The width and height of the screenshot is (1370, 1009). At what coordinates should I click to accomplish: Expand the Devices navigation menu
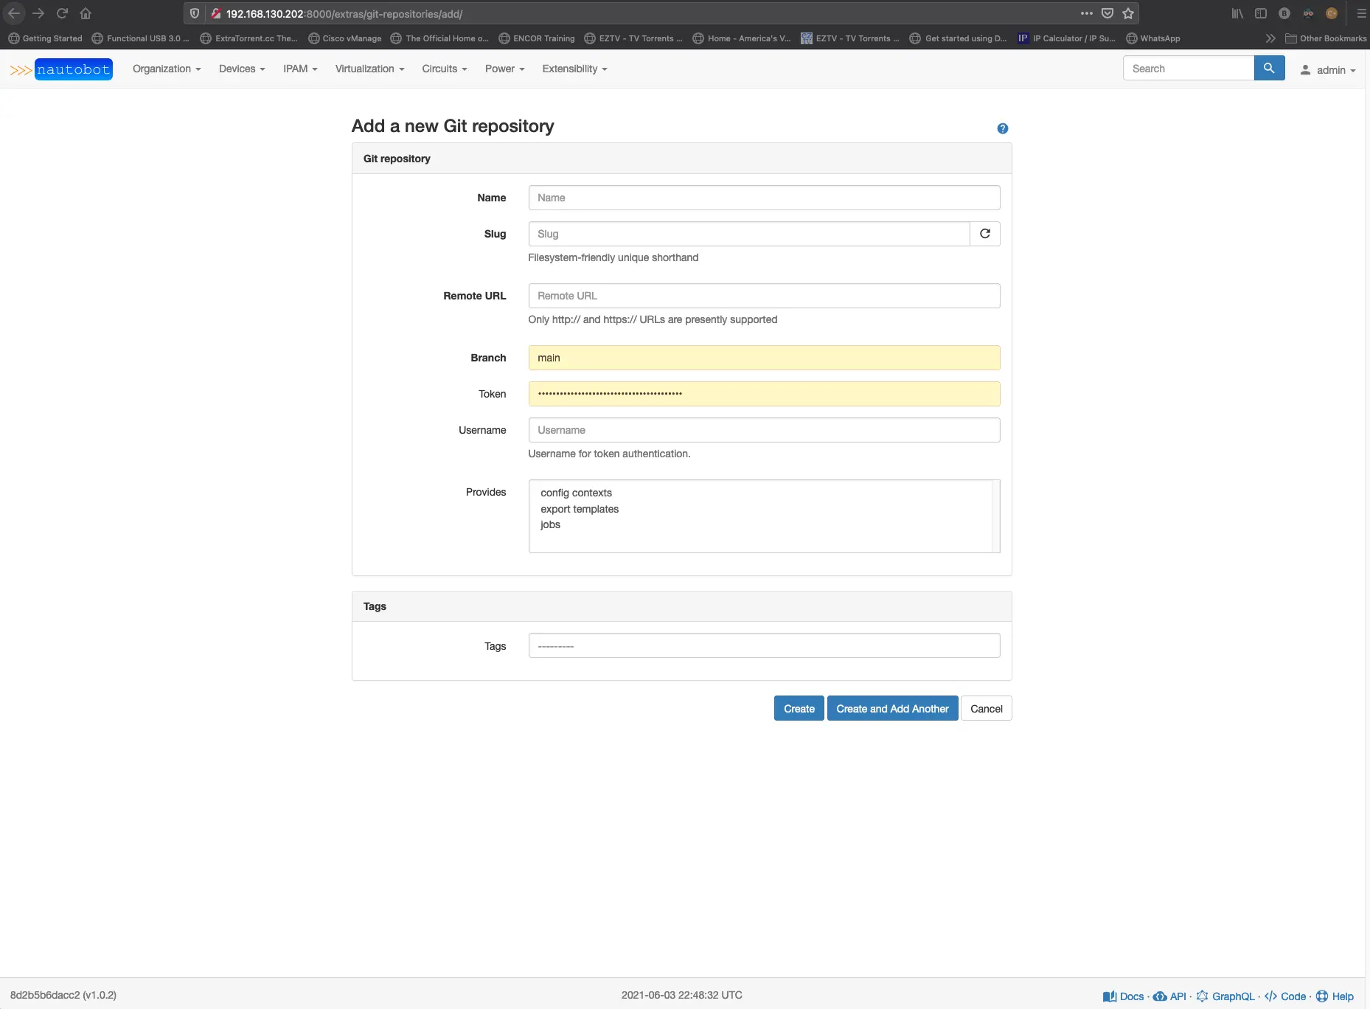coord(241,69)
